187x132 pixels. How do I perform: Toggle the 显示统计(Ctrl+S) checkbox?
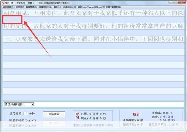point(11,125)
